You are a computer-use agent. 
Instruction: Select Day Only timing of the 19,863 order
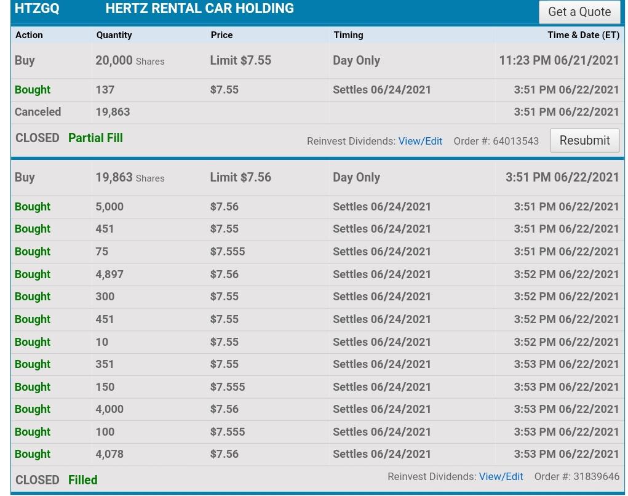tap(357, 177)
